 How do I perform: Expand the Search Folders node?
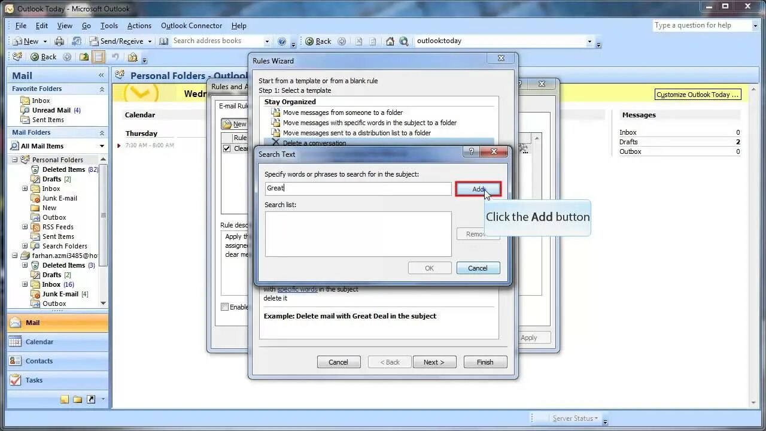[x=25, y=246]
